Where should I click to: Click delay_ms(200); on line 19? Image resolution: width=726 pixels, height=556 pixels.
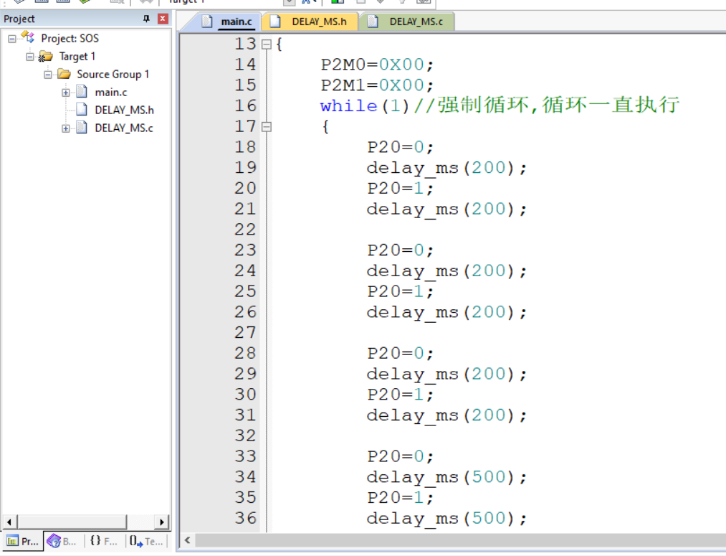446,168
